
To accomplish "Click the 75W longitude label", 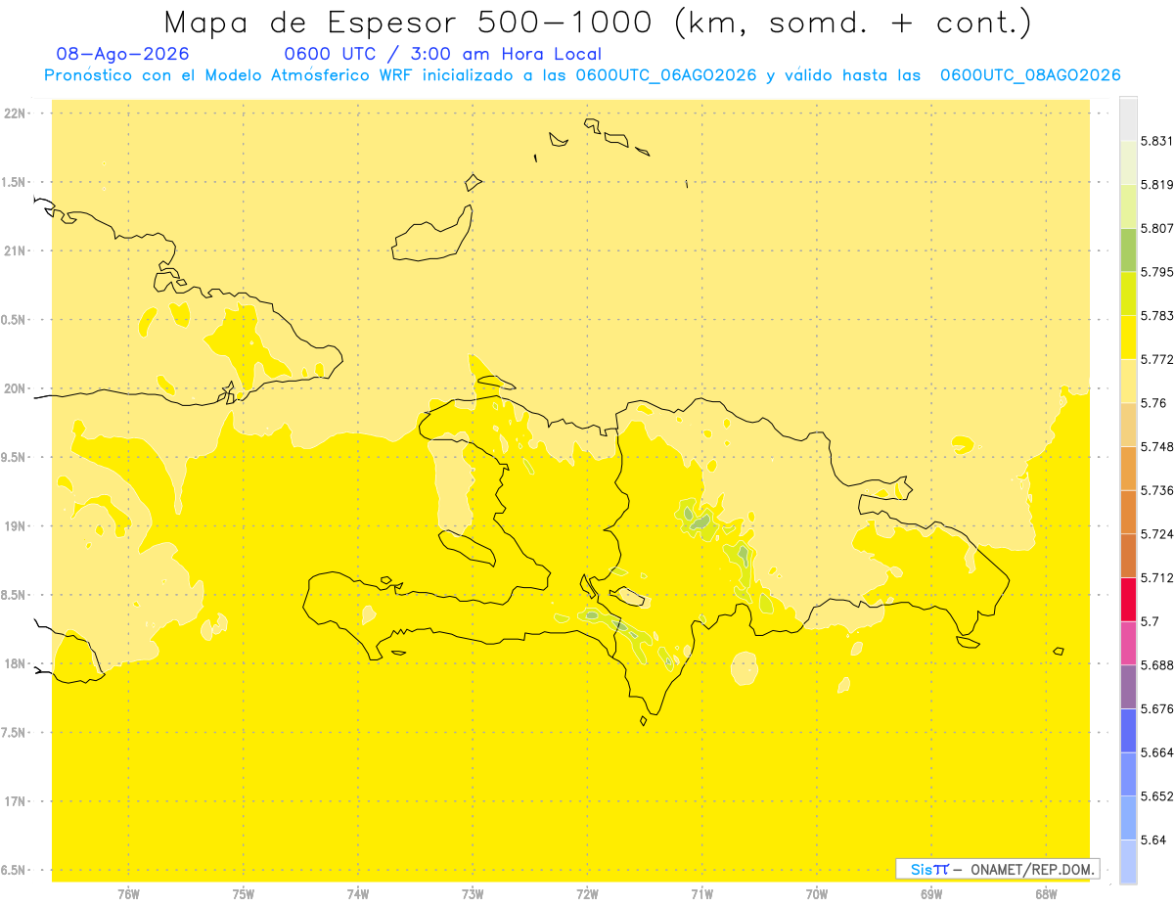I will tap(244, 894).
